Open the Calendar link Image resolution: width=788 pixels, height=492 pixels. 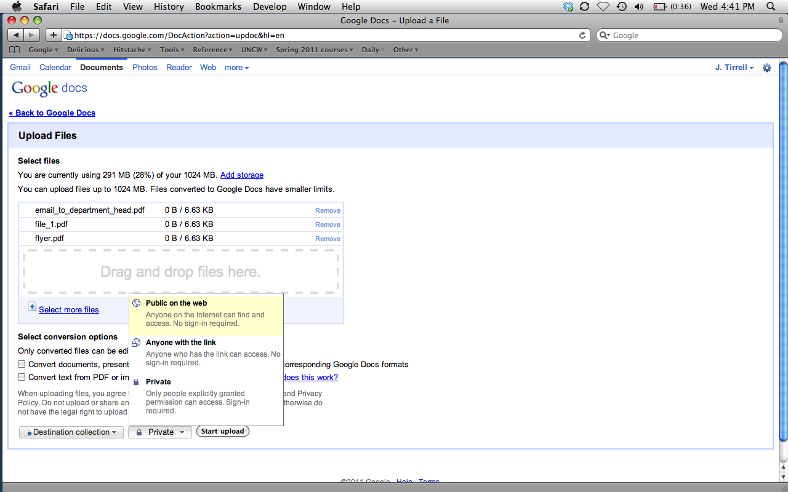coord(55,68)
